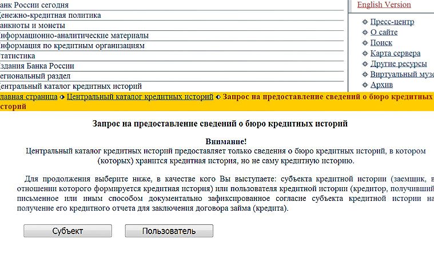434x269 pixels.
Task: Click the diamond bullet beside Пресс-центр
Action: 365,22
